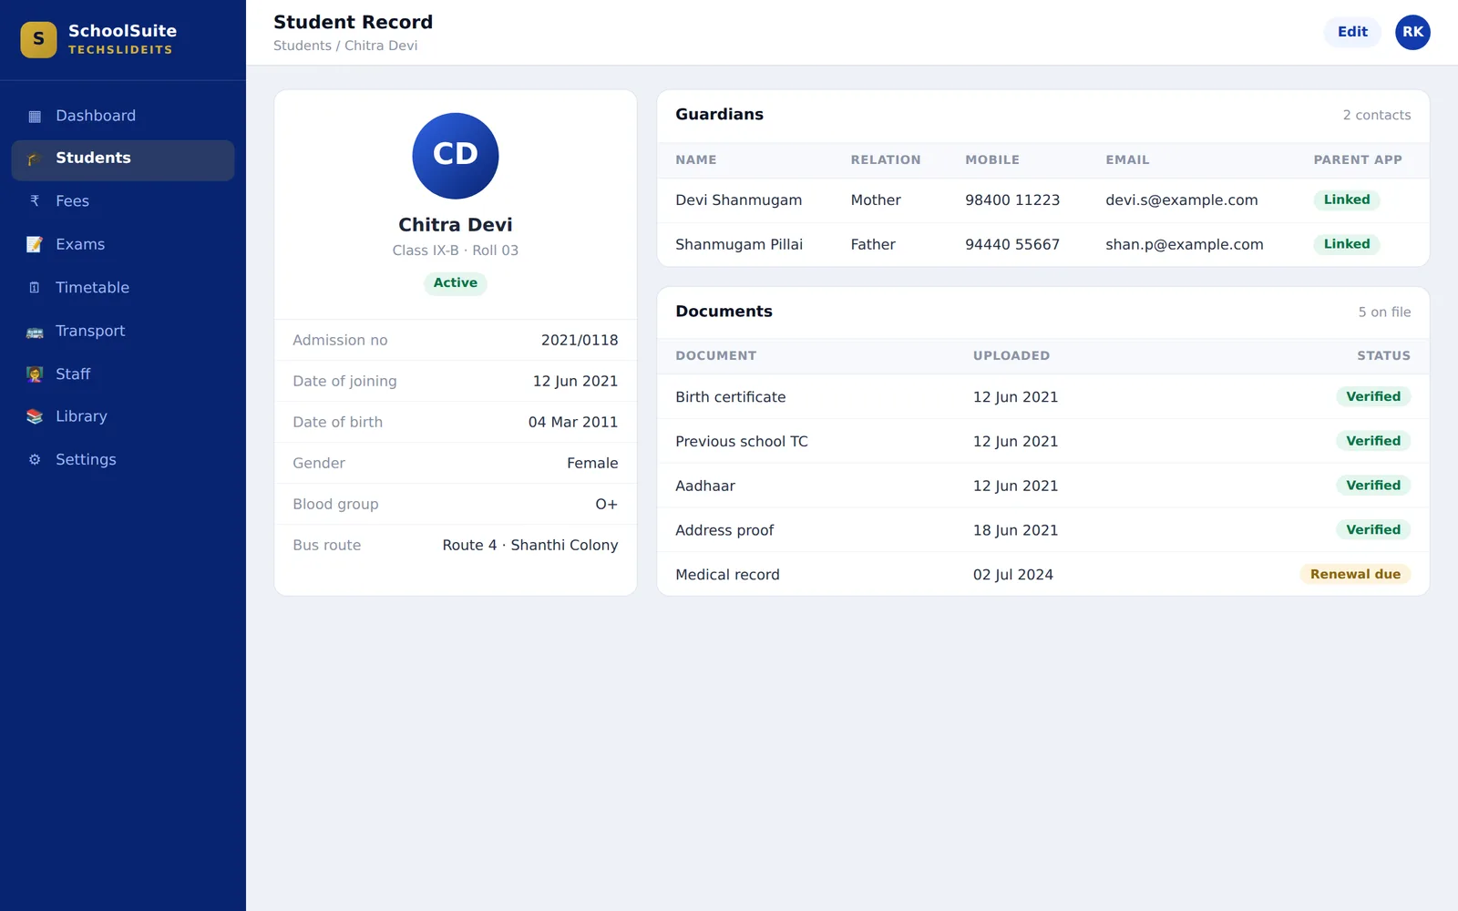Click the '5 on file' count label
Viewport: 1458px width, 911px height.
1384,312
